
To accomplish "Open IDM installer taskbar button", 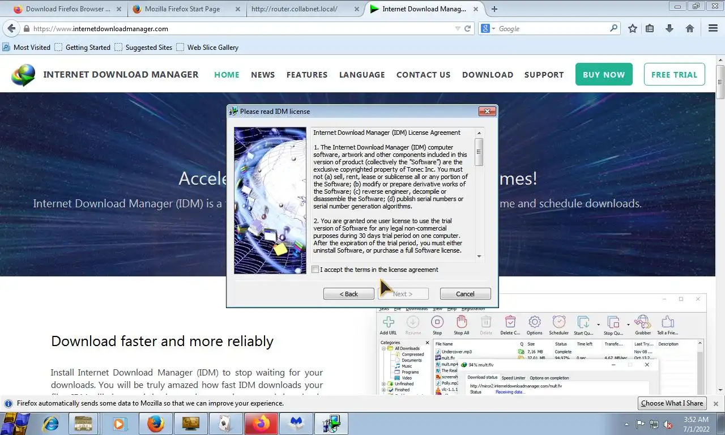I will (331, 424).
